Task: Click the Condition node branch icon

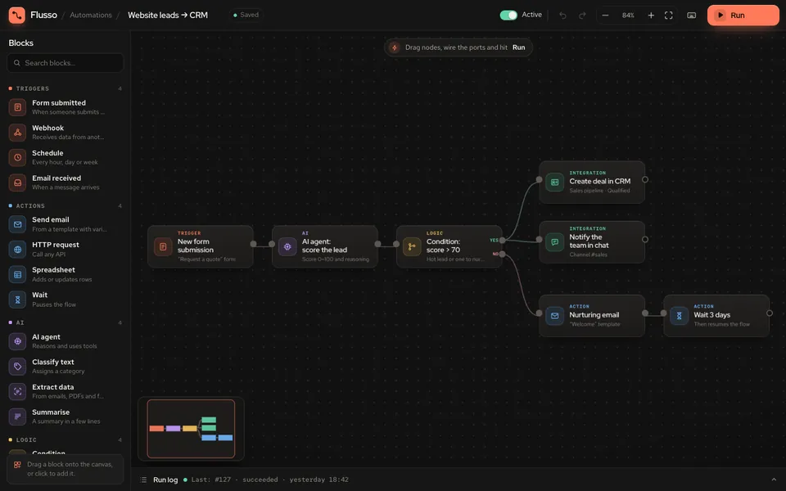Action: click(412, 246)
